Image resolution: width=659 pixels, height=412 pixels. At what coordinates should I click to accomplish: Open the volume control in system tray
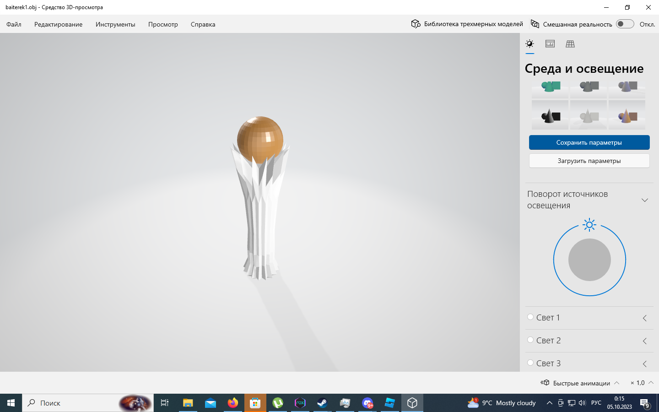(x=582, y=403)
